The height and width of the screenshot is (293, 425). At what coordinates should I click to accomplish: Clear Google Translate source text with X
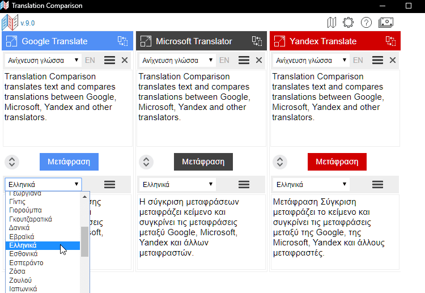point(125,60)
